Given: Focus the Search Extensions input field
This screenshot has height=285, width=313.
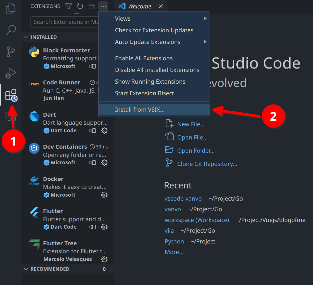Looking at the screenshot, I should [65, 22].
